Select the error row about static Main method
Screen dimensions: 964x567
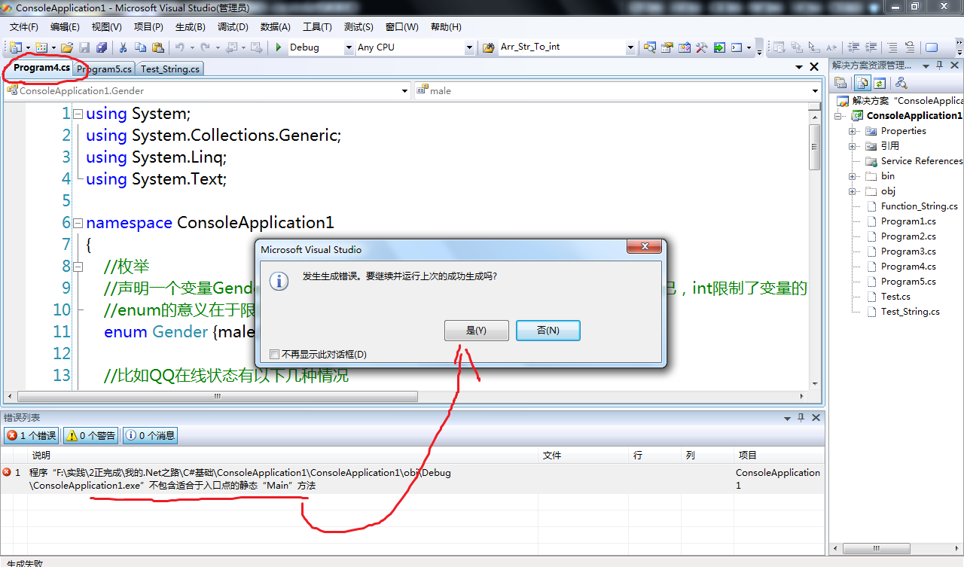[412, 479]
